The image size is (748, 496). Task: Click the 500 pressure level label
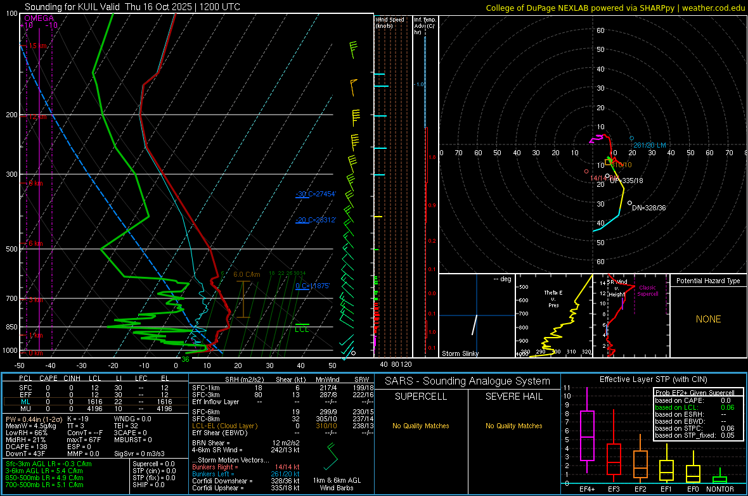coord(11,249)
